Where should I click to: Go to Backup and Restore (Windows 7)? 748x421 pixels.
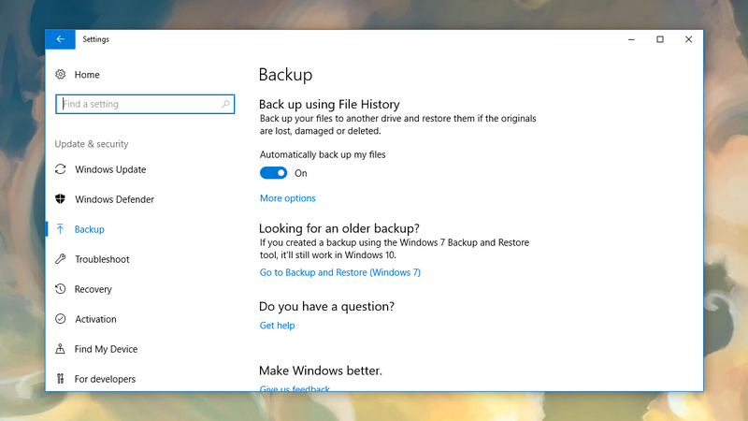click(x=340, y=272)
